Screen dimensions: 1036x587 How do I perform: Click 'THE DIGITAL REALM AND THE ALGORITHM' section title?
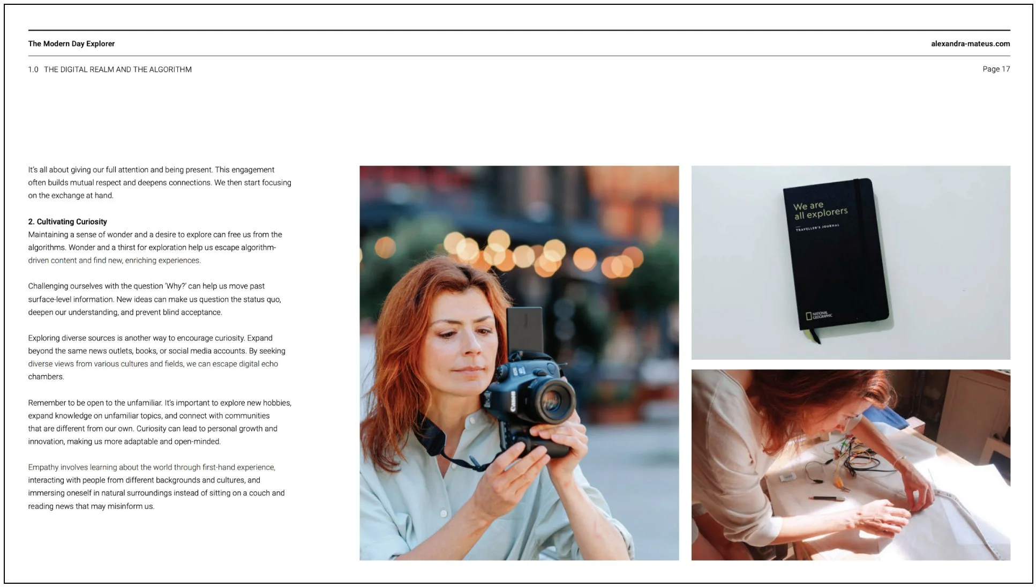118,70
